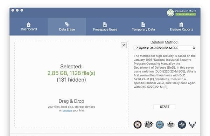Go to the Temporary Data tab

(143, 27)
